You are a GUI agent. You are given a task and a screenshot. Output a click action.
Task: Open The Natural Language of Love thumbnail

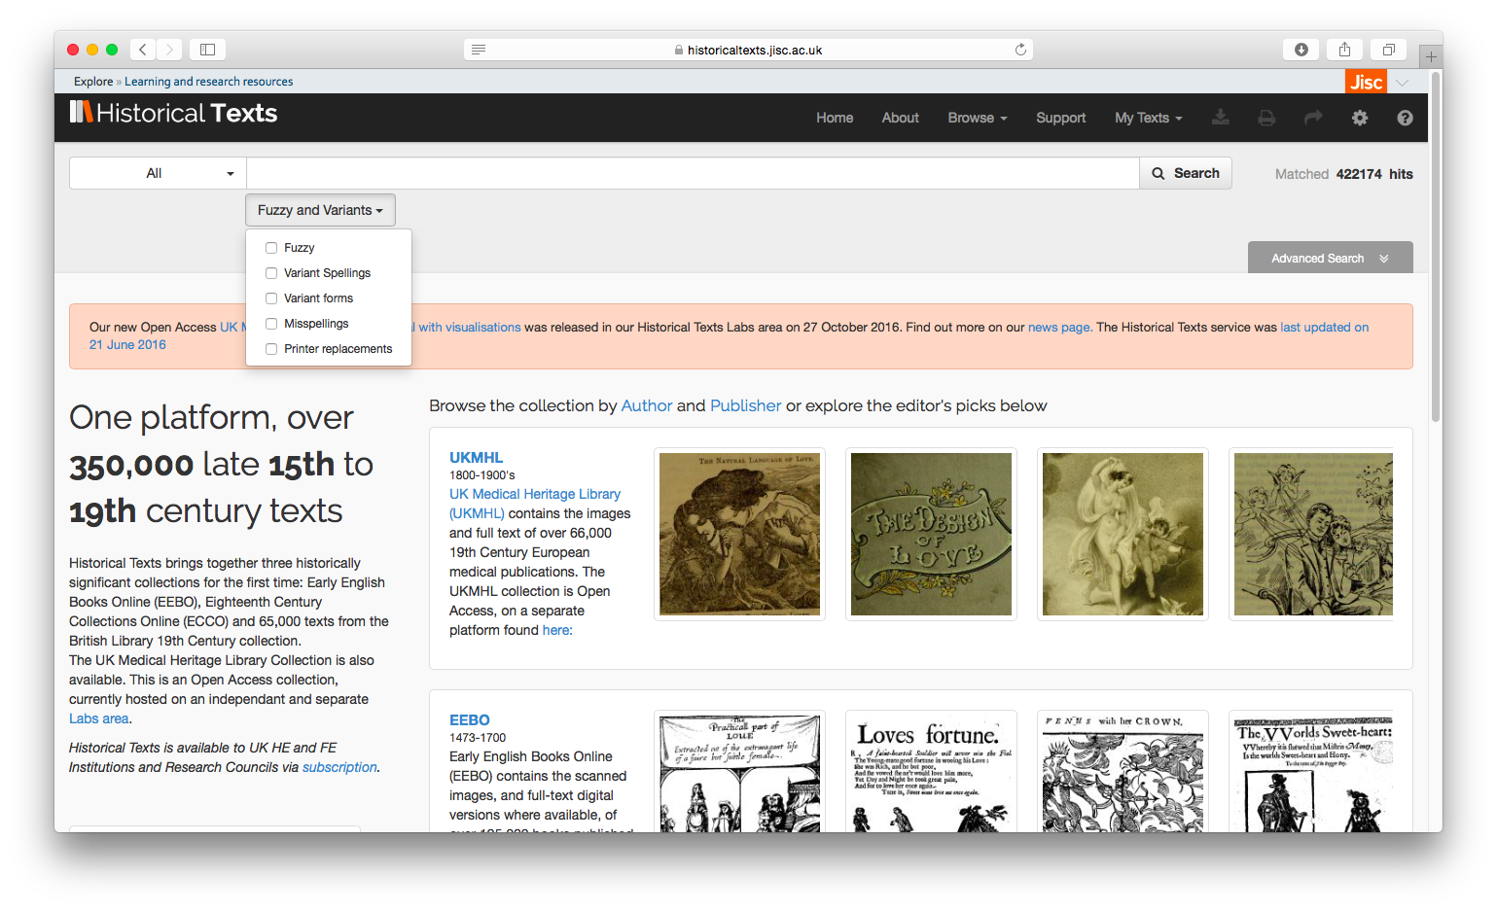point(739,534)
